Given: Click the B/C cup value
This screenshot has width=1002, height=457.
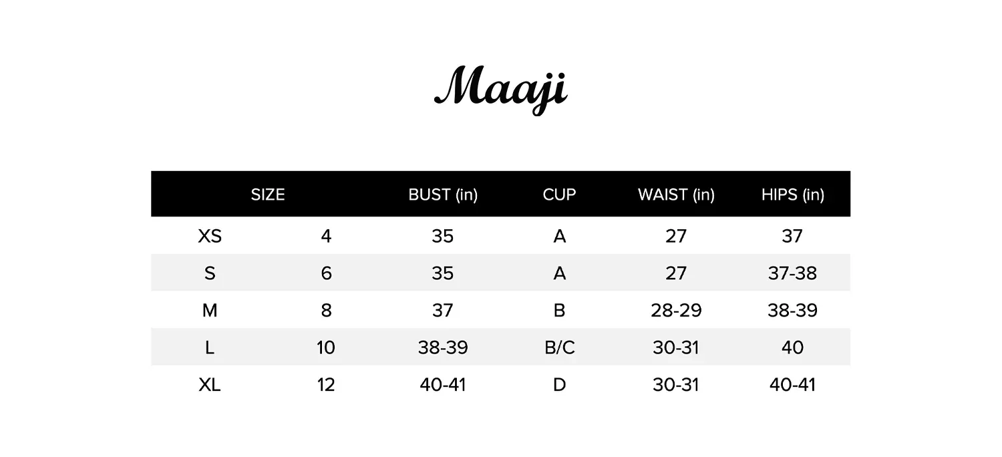Looking at the screenshot, I should click(x=559, y=347).
